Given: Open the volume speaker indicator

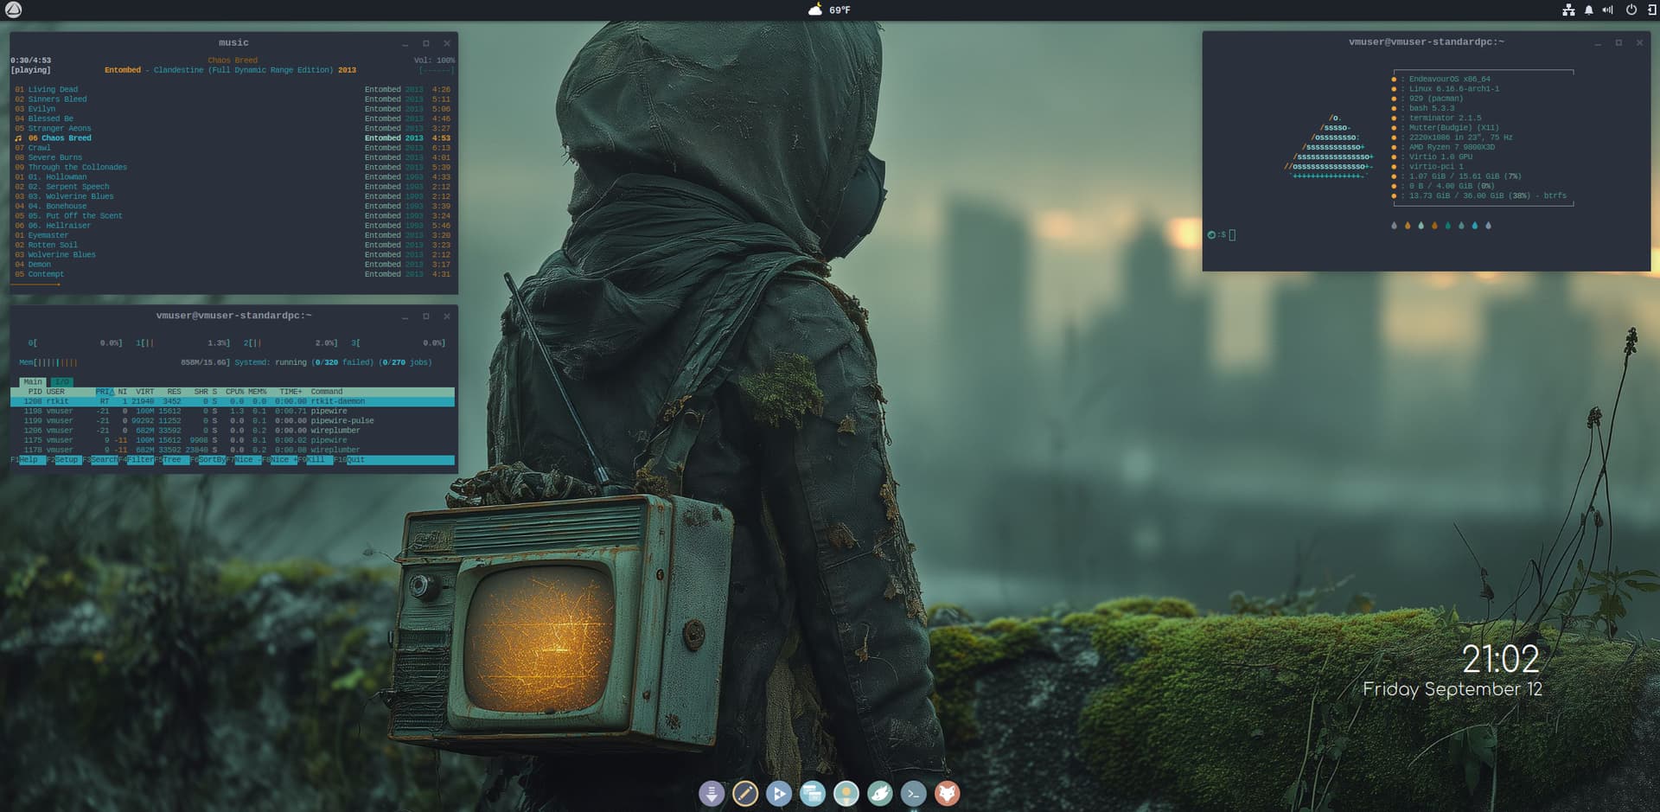Looking at the screenshot, I should click(x=1607, y=10).
